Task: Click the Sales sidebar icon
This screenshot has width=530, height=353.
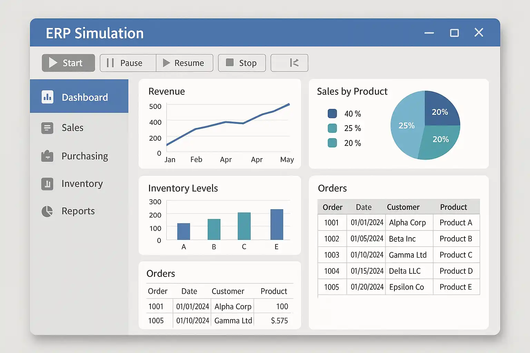Action: point(47,128)
